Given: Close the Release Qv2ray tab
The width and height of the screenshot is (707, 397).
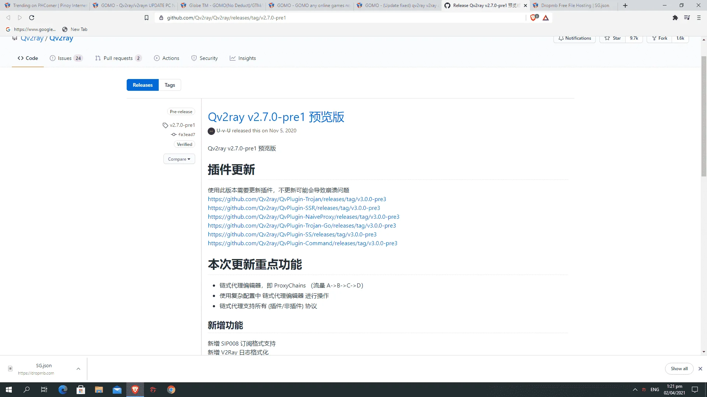Looking at the screenshot, I should (525, 6).
